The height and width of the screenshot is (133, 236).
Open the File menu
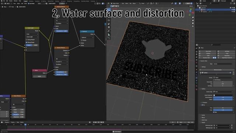point(4,1)
